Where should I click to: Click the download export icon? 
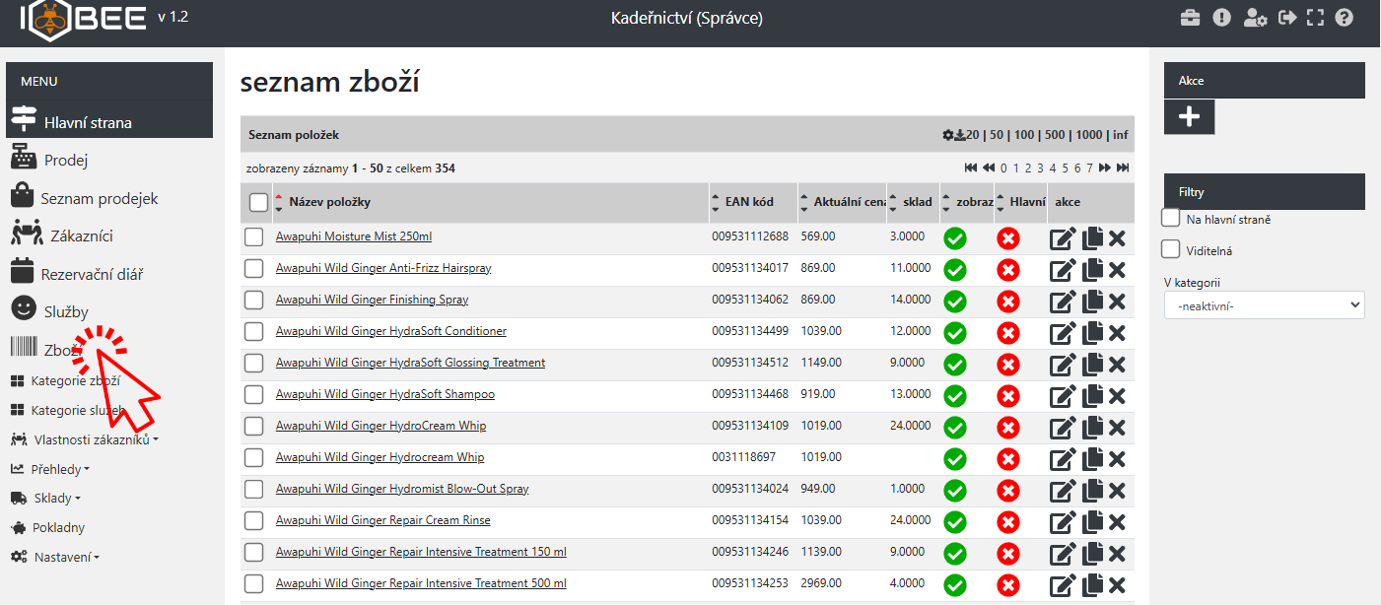click(960, 135)
